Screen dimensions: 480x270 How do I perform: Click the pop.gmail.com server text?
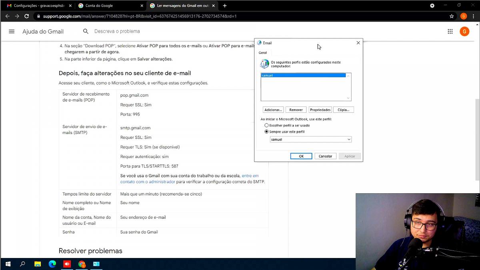pos(134,95)
